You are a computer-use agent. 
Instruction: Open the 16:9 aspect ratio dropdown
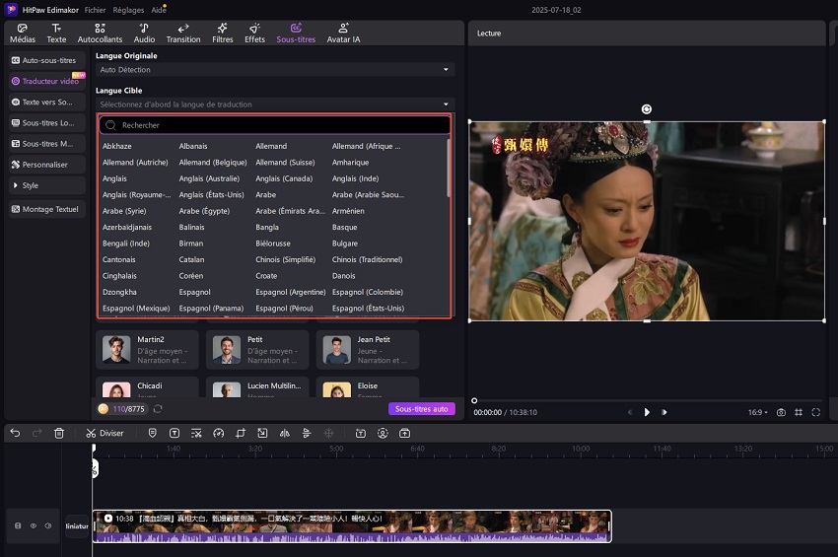[757, 412]
